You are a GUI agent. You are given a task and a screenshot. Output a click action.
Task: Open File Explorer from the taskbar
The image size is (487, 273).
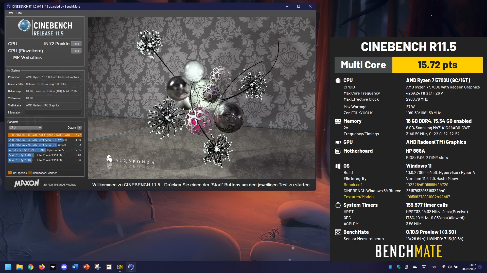(20, 267)
